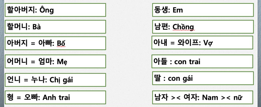The height and width of the screenshot is (107, 261).
Task: Select the 동생: Em text box
Action: click(x=203, y=10)
